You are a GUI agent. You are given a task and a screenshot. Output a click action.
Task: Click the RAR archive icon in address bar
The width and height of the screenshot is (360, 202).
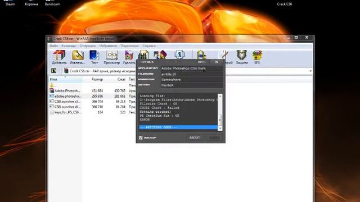[66, 71]
